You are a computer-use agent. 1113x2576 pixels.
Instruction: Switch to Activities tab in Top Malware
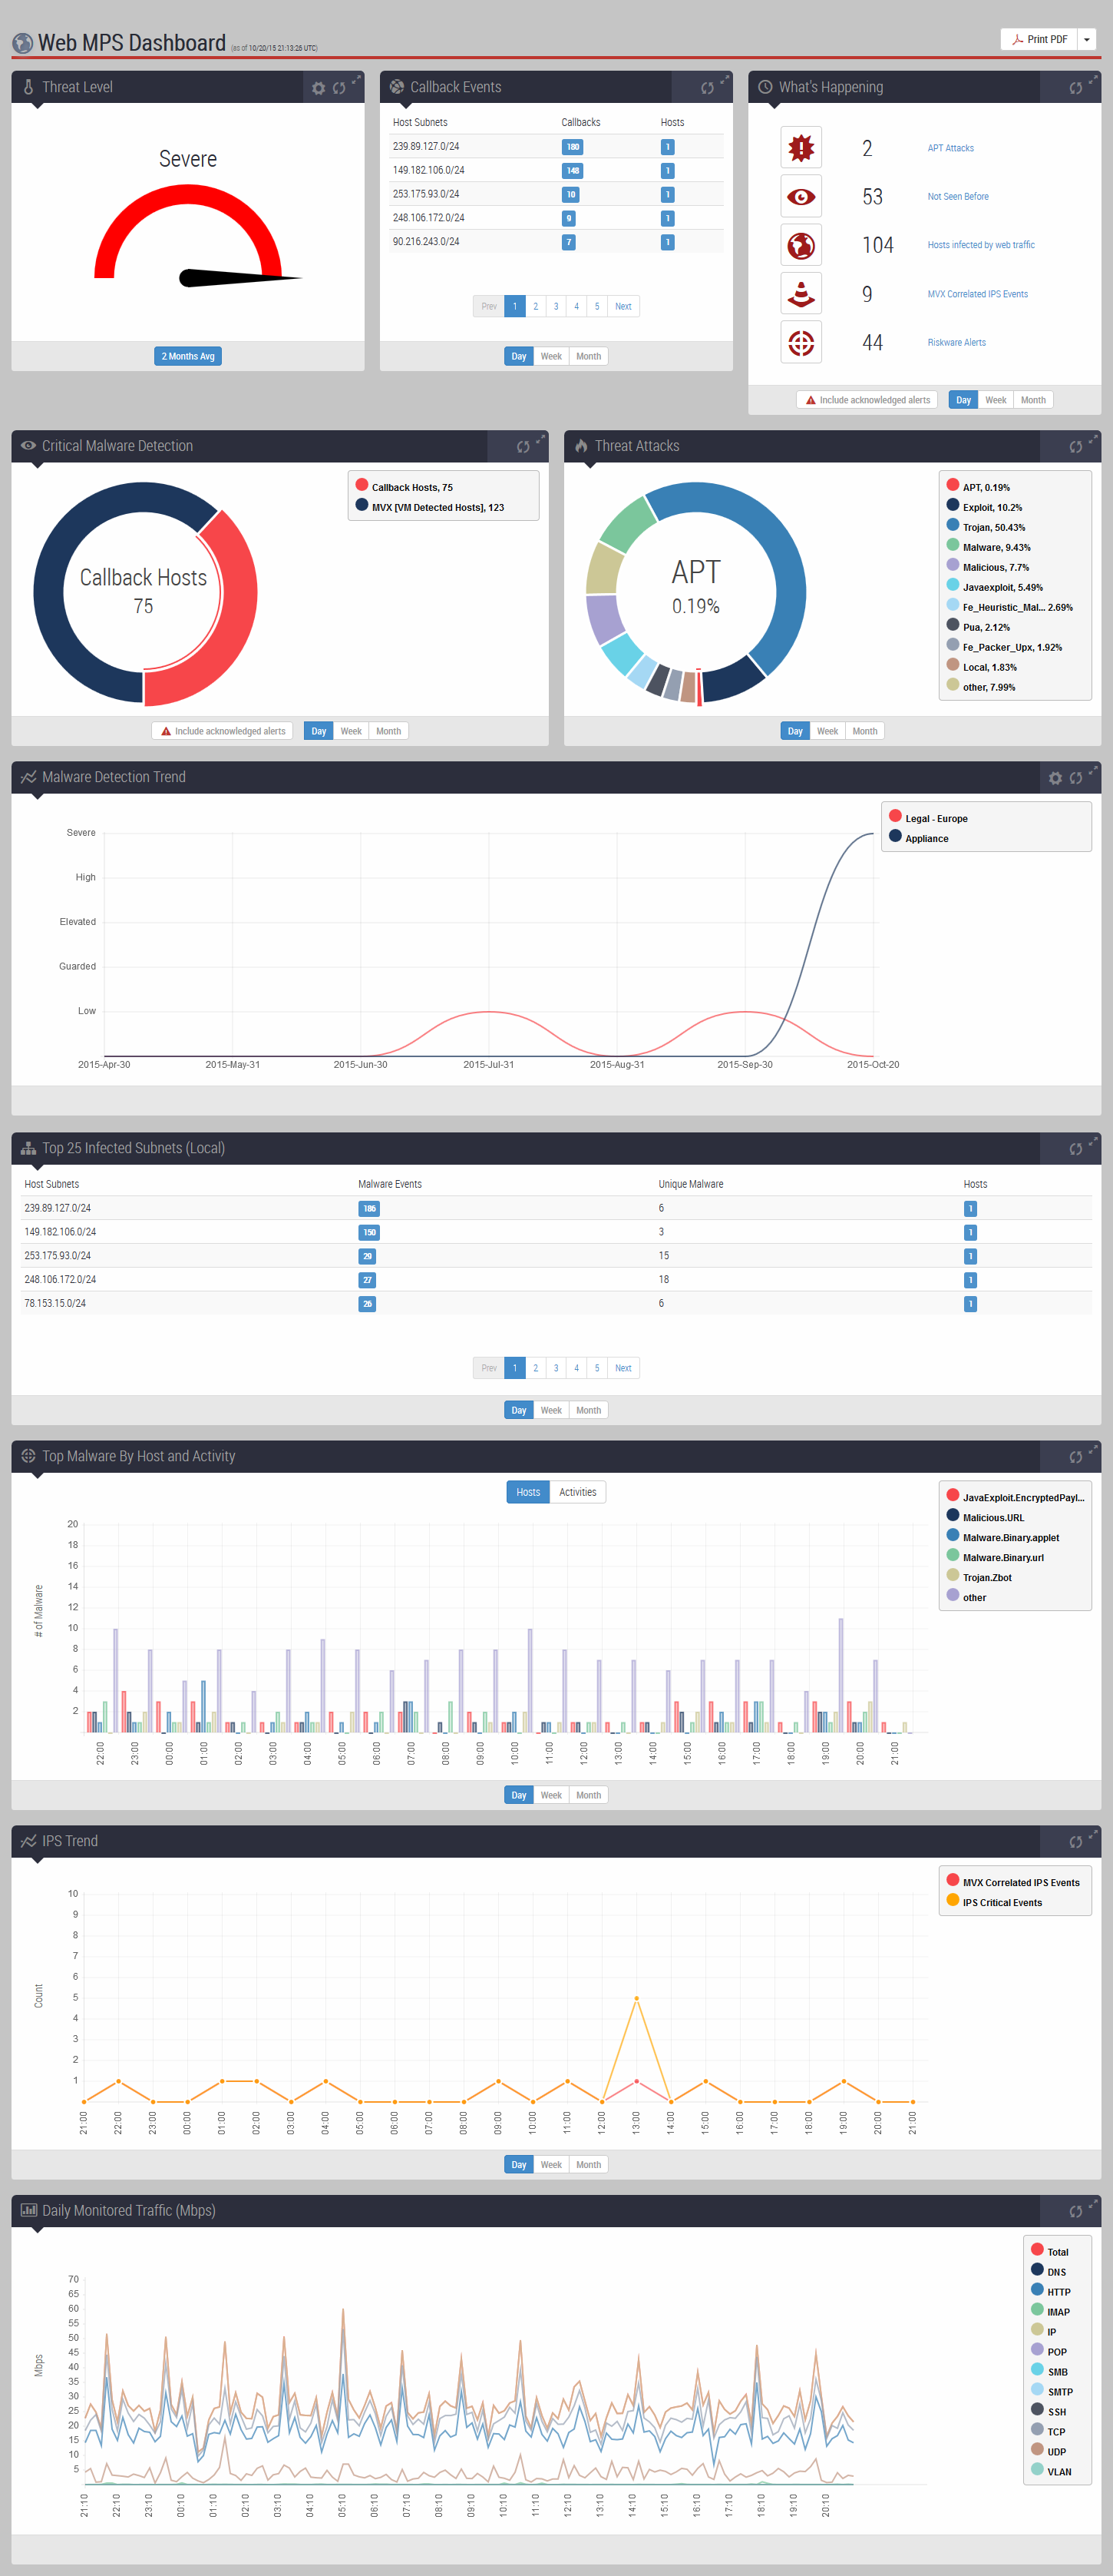(577, 1492)
